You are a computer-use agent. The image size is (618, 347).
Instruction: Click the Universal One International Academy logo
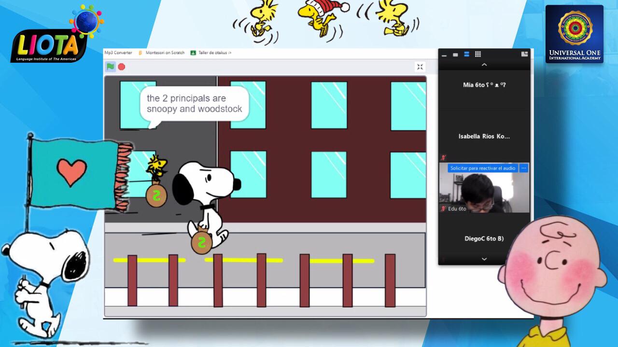(x=575, y=34)
